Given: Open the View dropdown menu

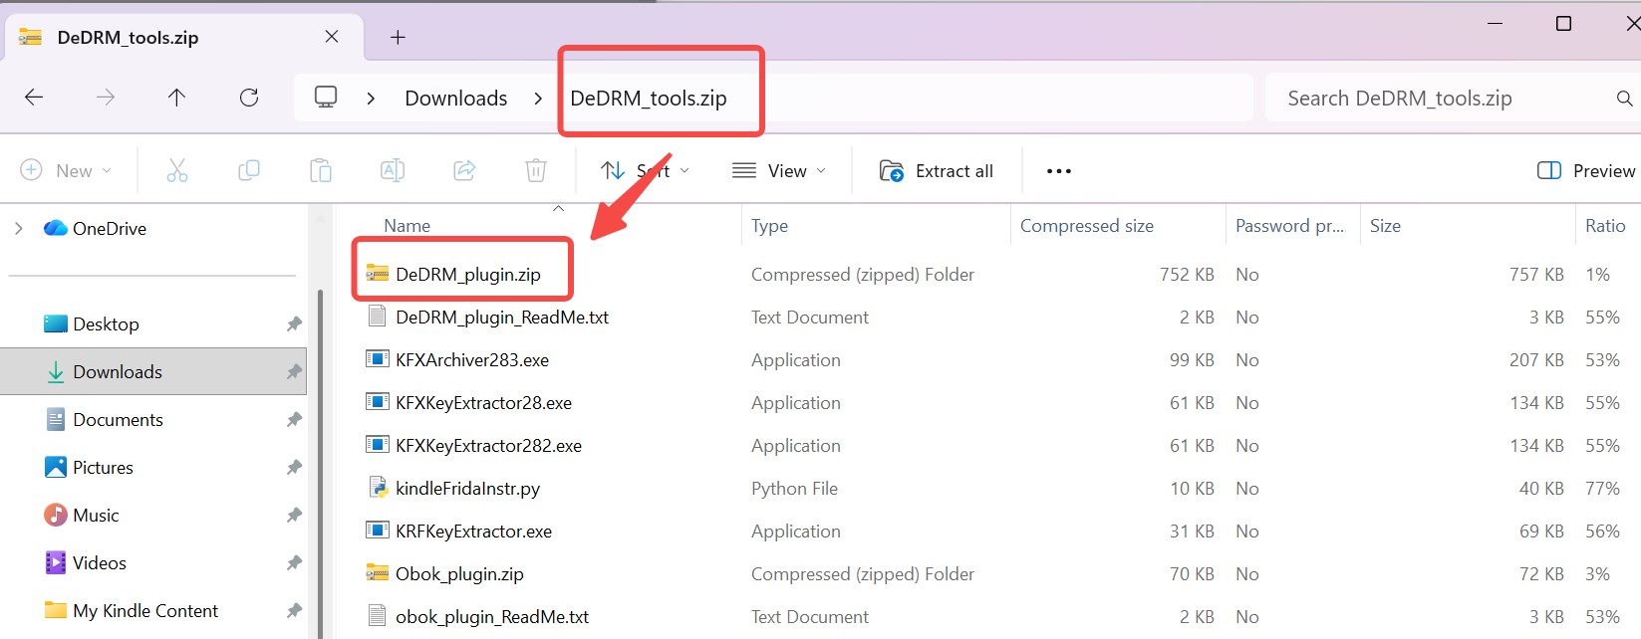Looking at the screenshot, I should pyautogui.click(x=779, y=171).
